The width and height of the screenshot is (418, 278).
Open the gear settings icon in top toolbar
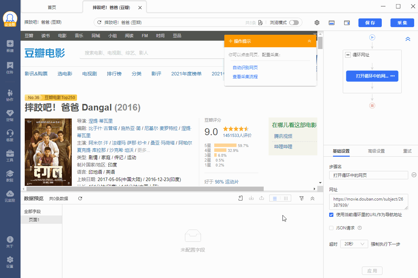tap(317, 23)
